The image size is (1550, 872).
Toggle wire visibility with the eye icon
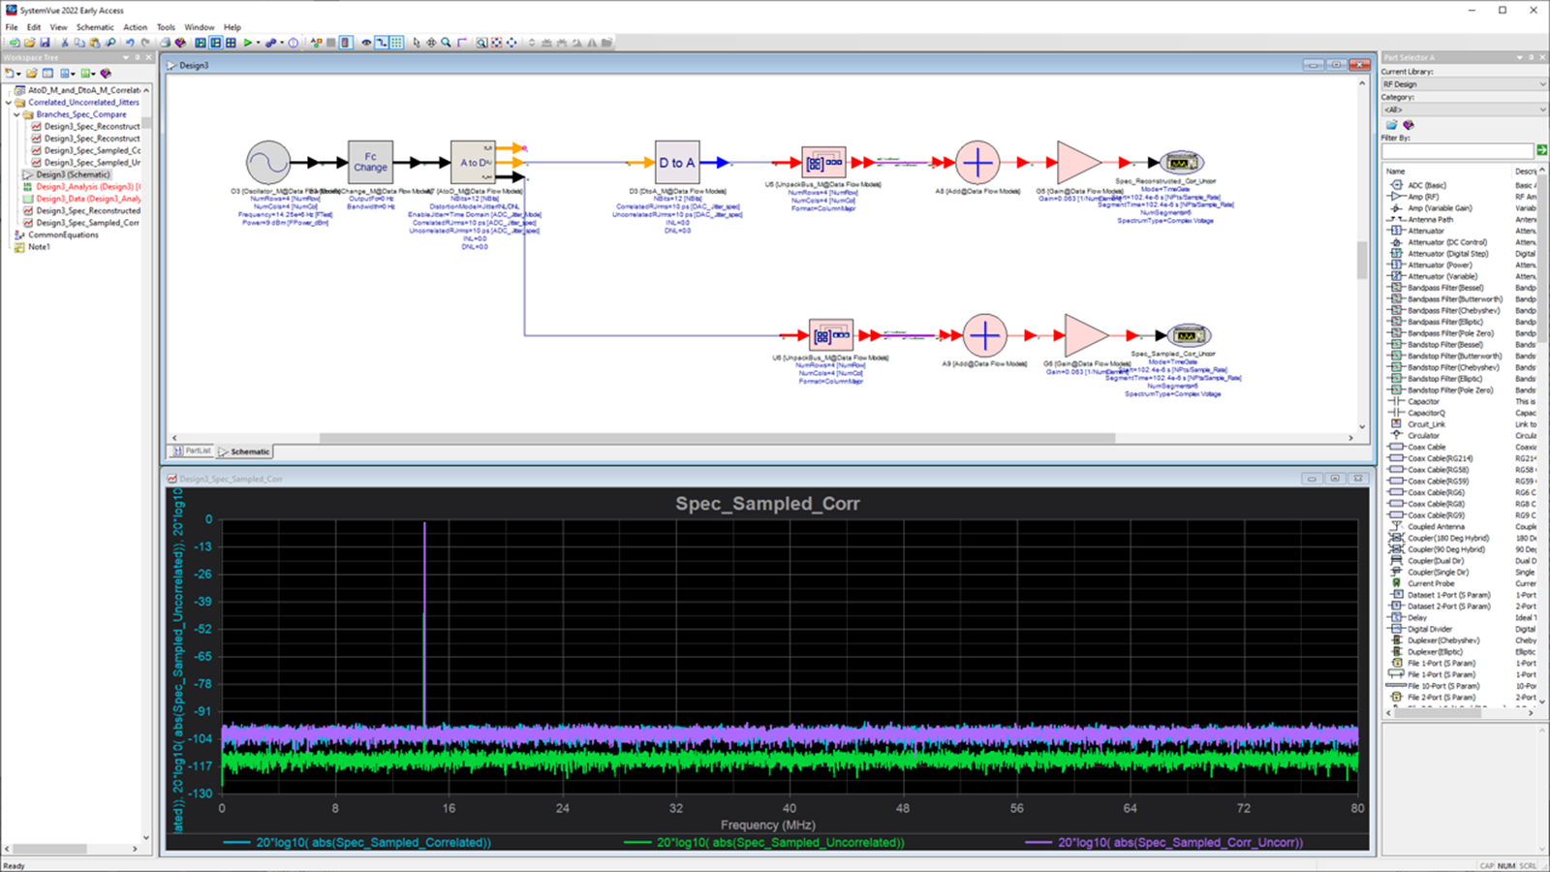(x=366, y=43)
